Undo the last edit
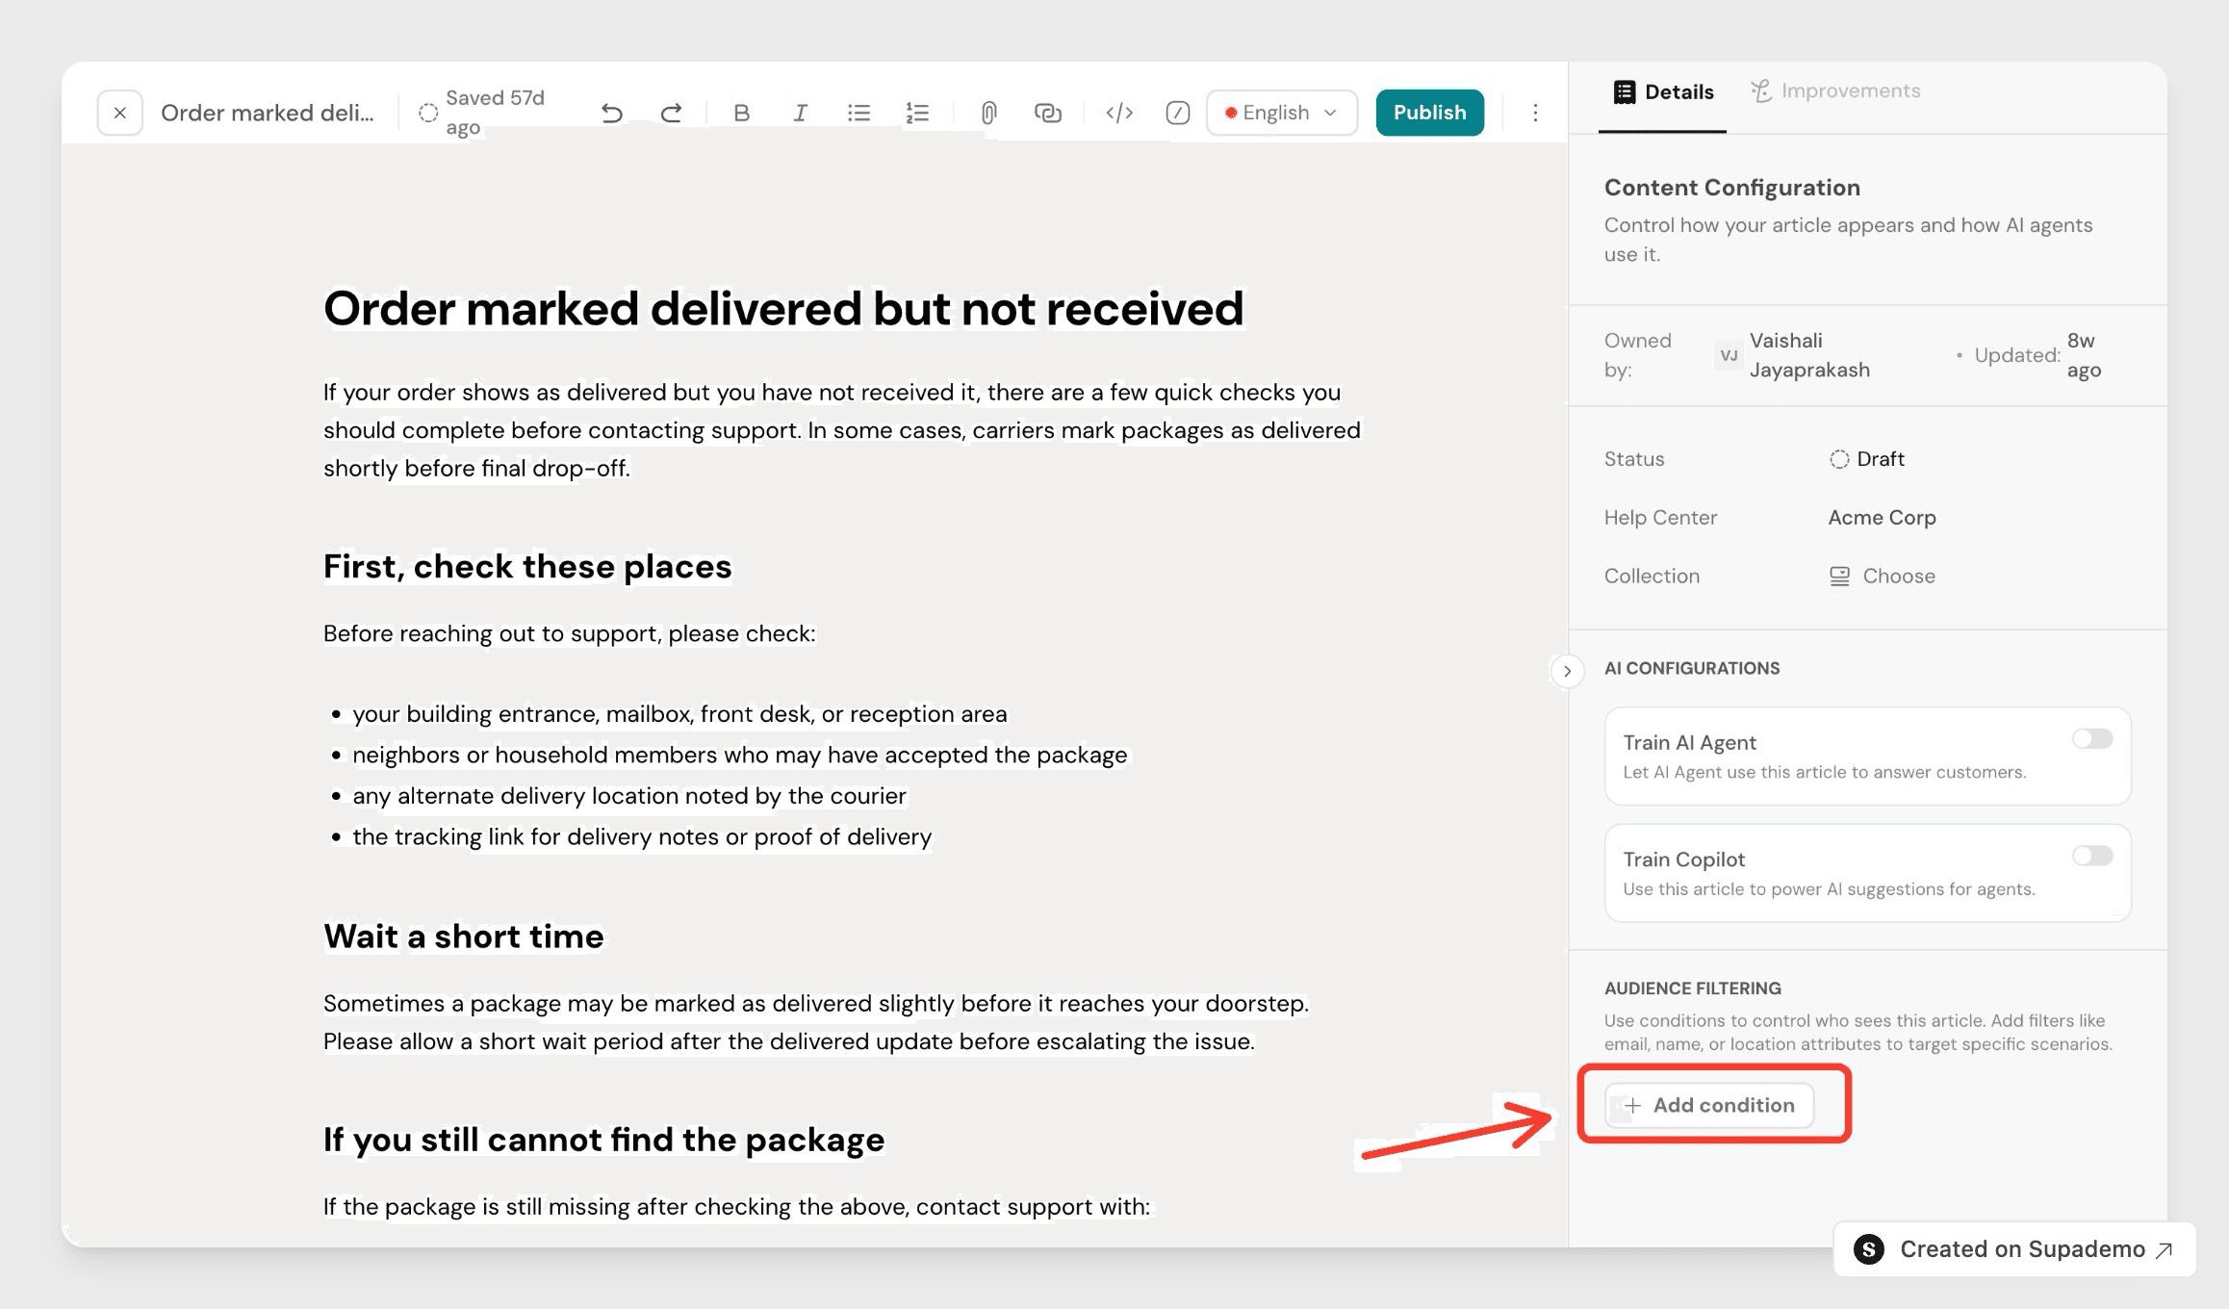2229x1309 pixels. (x=611, y=113)
